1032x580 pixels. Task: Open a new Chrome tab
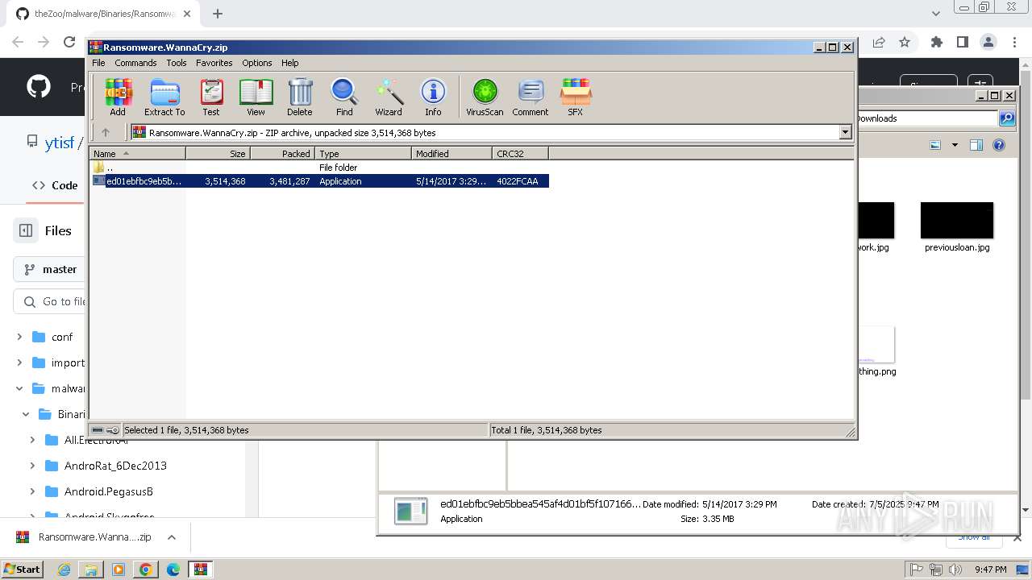[x=218, y=14]
